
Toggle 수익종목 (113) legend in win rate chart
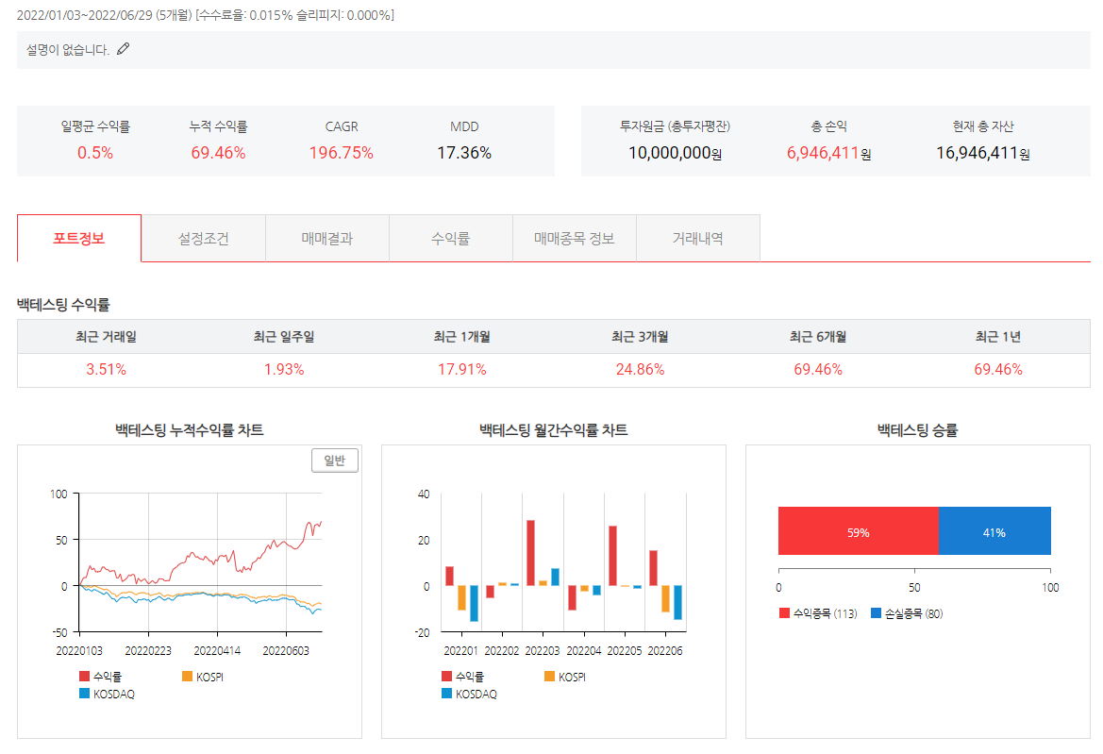coord(818,613)
